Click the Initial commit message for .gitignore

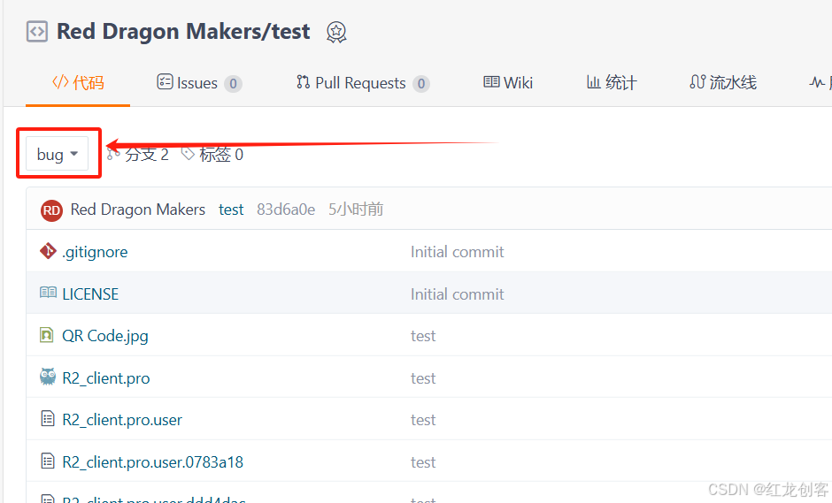coord(457,252)
